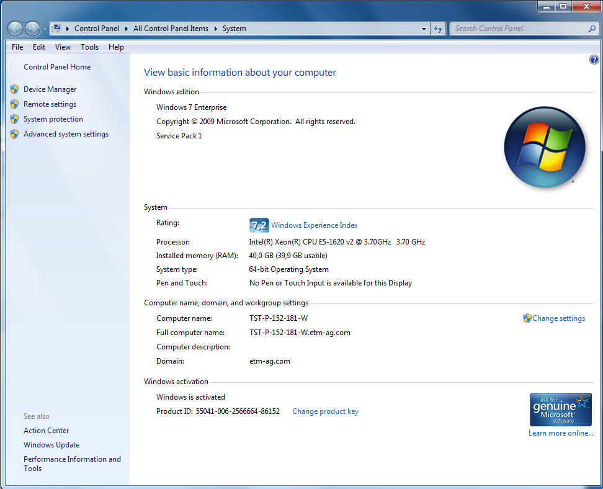Open the Windows Experience Index link
The image size is (603, 489).
(314, 225)
